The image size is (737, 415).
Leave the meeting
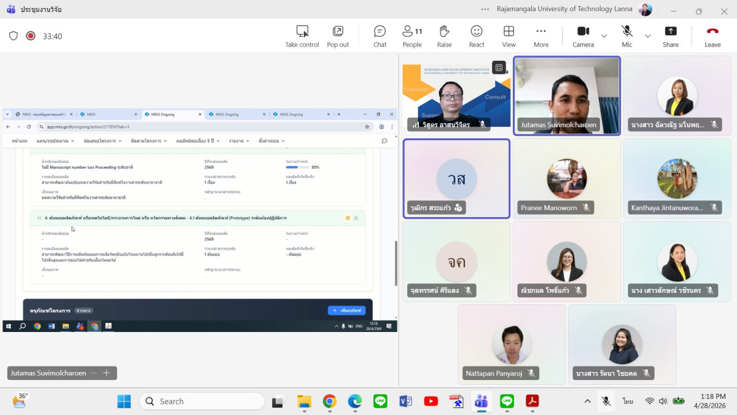(712, 36)
